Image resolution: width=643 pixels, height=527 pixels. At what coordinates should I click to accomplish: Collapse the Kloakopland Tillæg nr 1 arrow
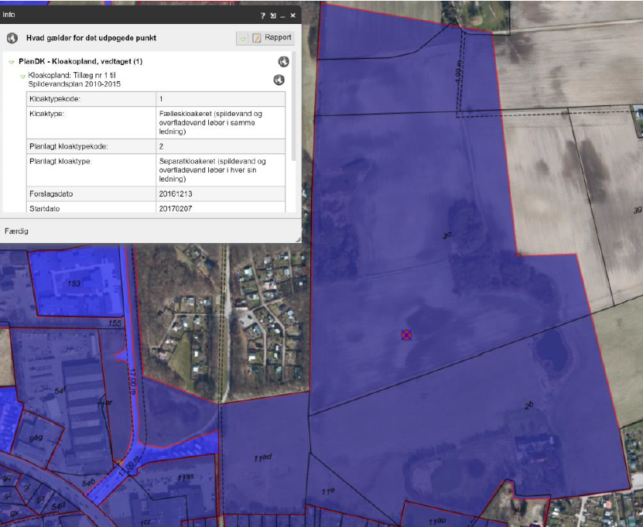tap(22, 75)
